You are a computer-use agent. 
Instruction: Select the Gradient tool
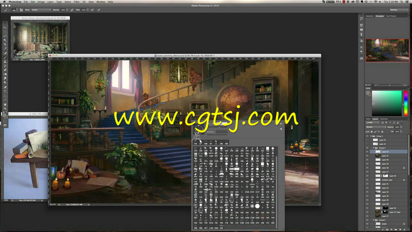5,74
